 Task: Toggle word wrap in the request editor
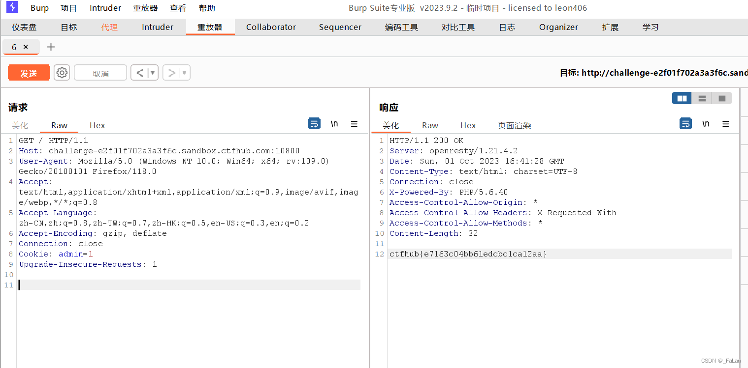point(314,123)
